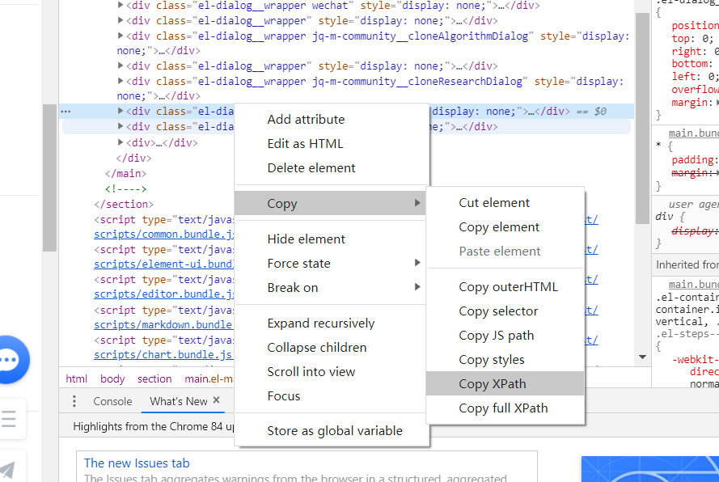Click the ellipsis beside selected element row
The height and width of the screenshot is (482, 719).
point(66,112)
